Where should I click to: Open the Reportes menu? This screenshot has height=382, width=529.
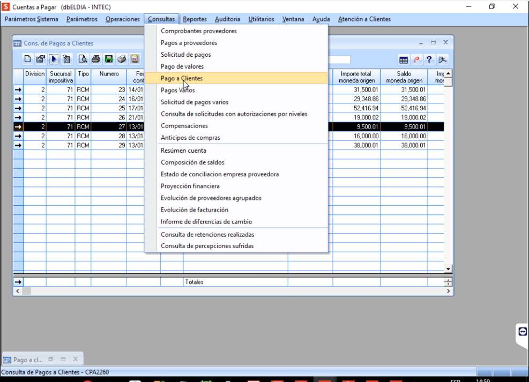point(195,19)
